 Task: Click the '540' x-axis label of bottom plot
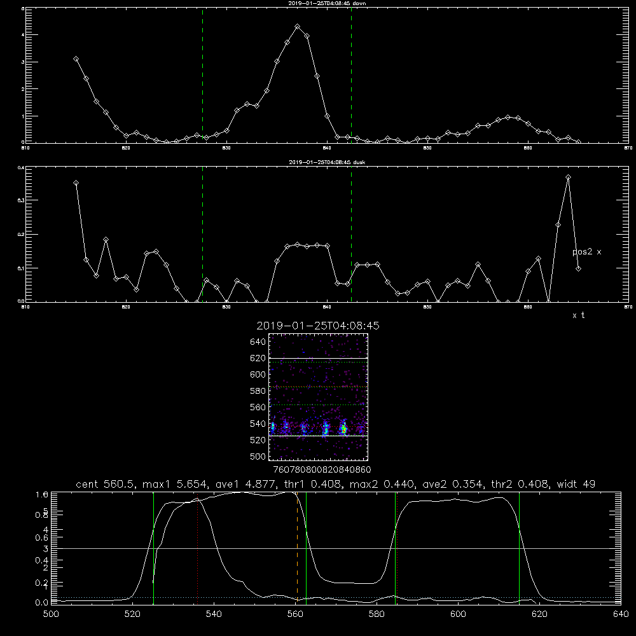click(214, 614)
